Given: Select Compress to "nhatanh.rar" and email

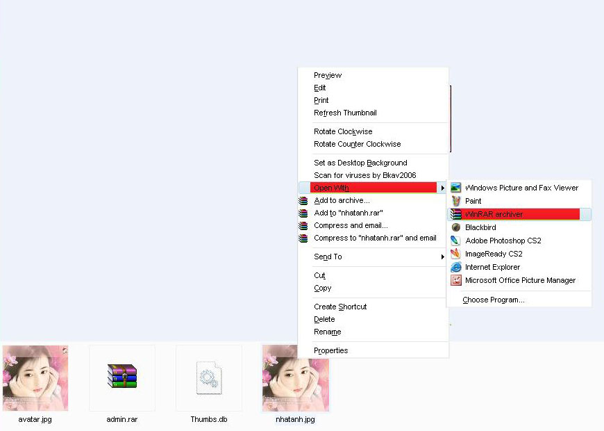Looking at the screenshot, I should [x=374, y=238].
